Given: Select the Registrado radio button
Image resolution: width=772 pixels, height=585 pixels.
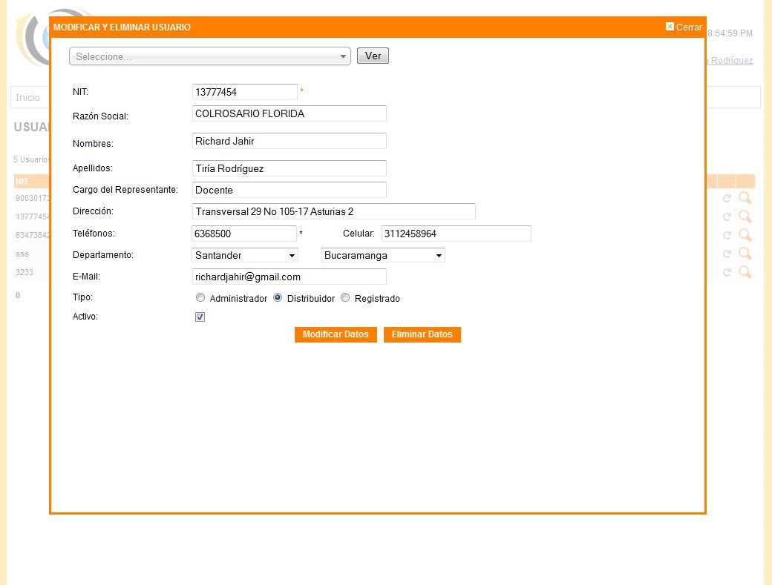Looking at the screenshot, I should click(344, 297).
